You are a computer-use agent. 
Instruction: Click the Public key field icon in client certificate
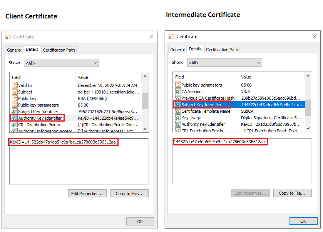click(15, 98)
